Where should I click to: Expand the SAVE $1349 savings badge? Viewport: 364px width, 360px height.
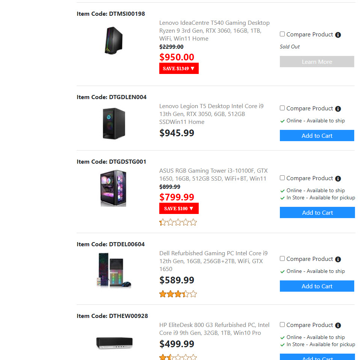click(179, 68)
